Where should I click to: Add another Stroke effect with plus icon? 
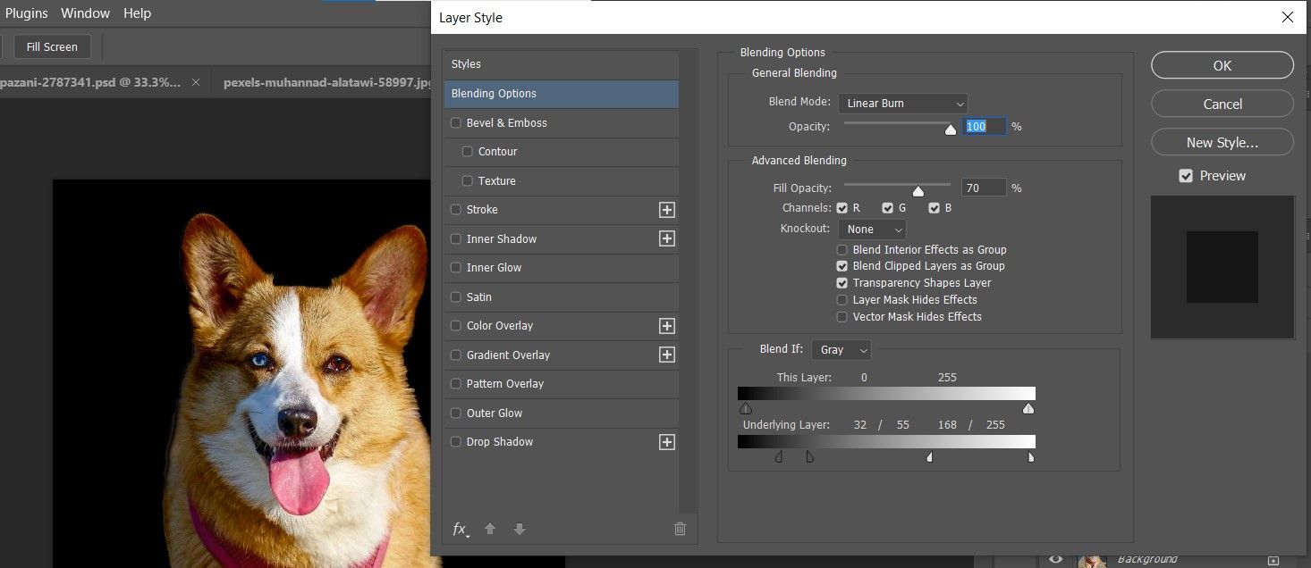click(666, 210)
